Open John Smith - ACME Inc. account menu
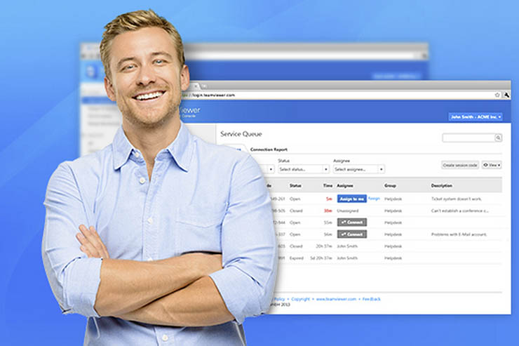The image size is (519, 346). pos(476,117)
